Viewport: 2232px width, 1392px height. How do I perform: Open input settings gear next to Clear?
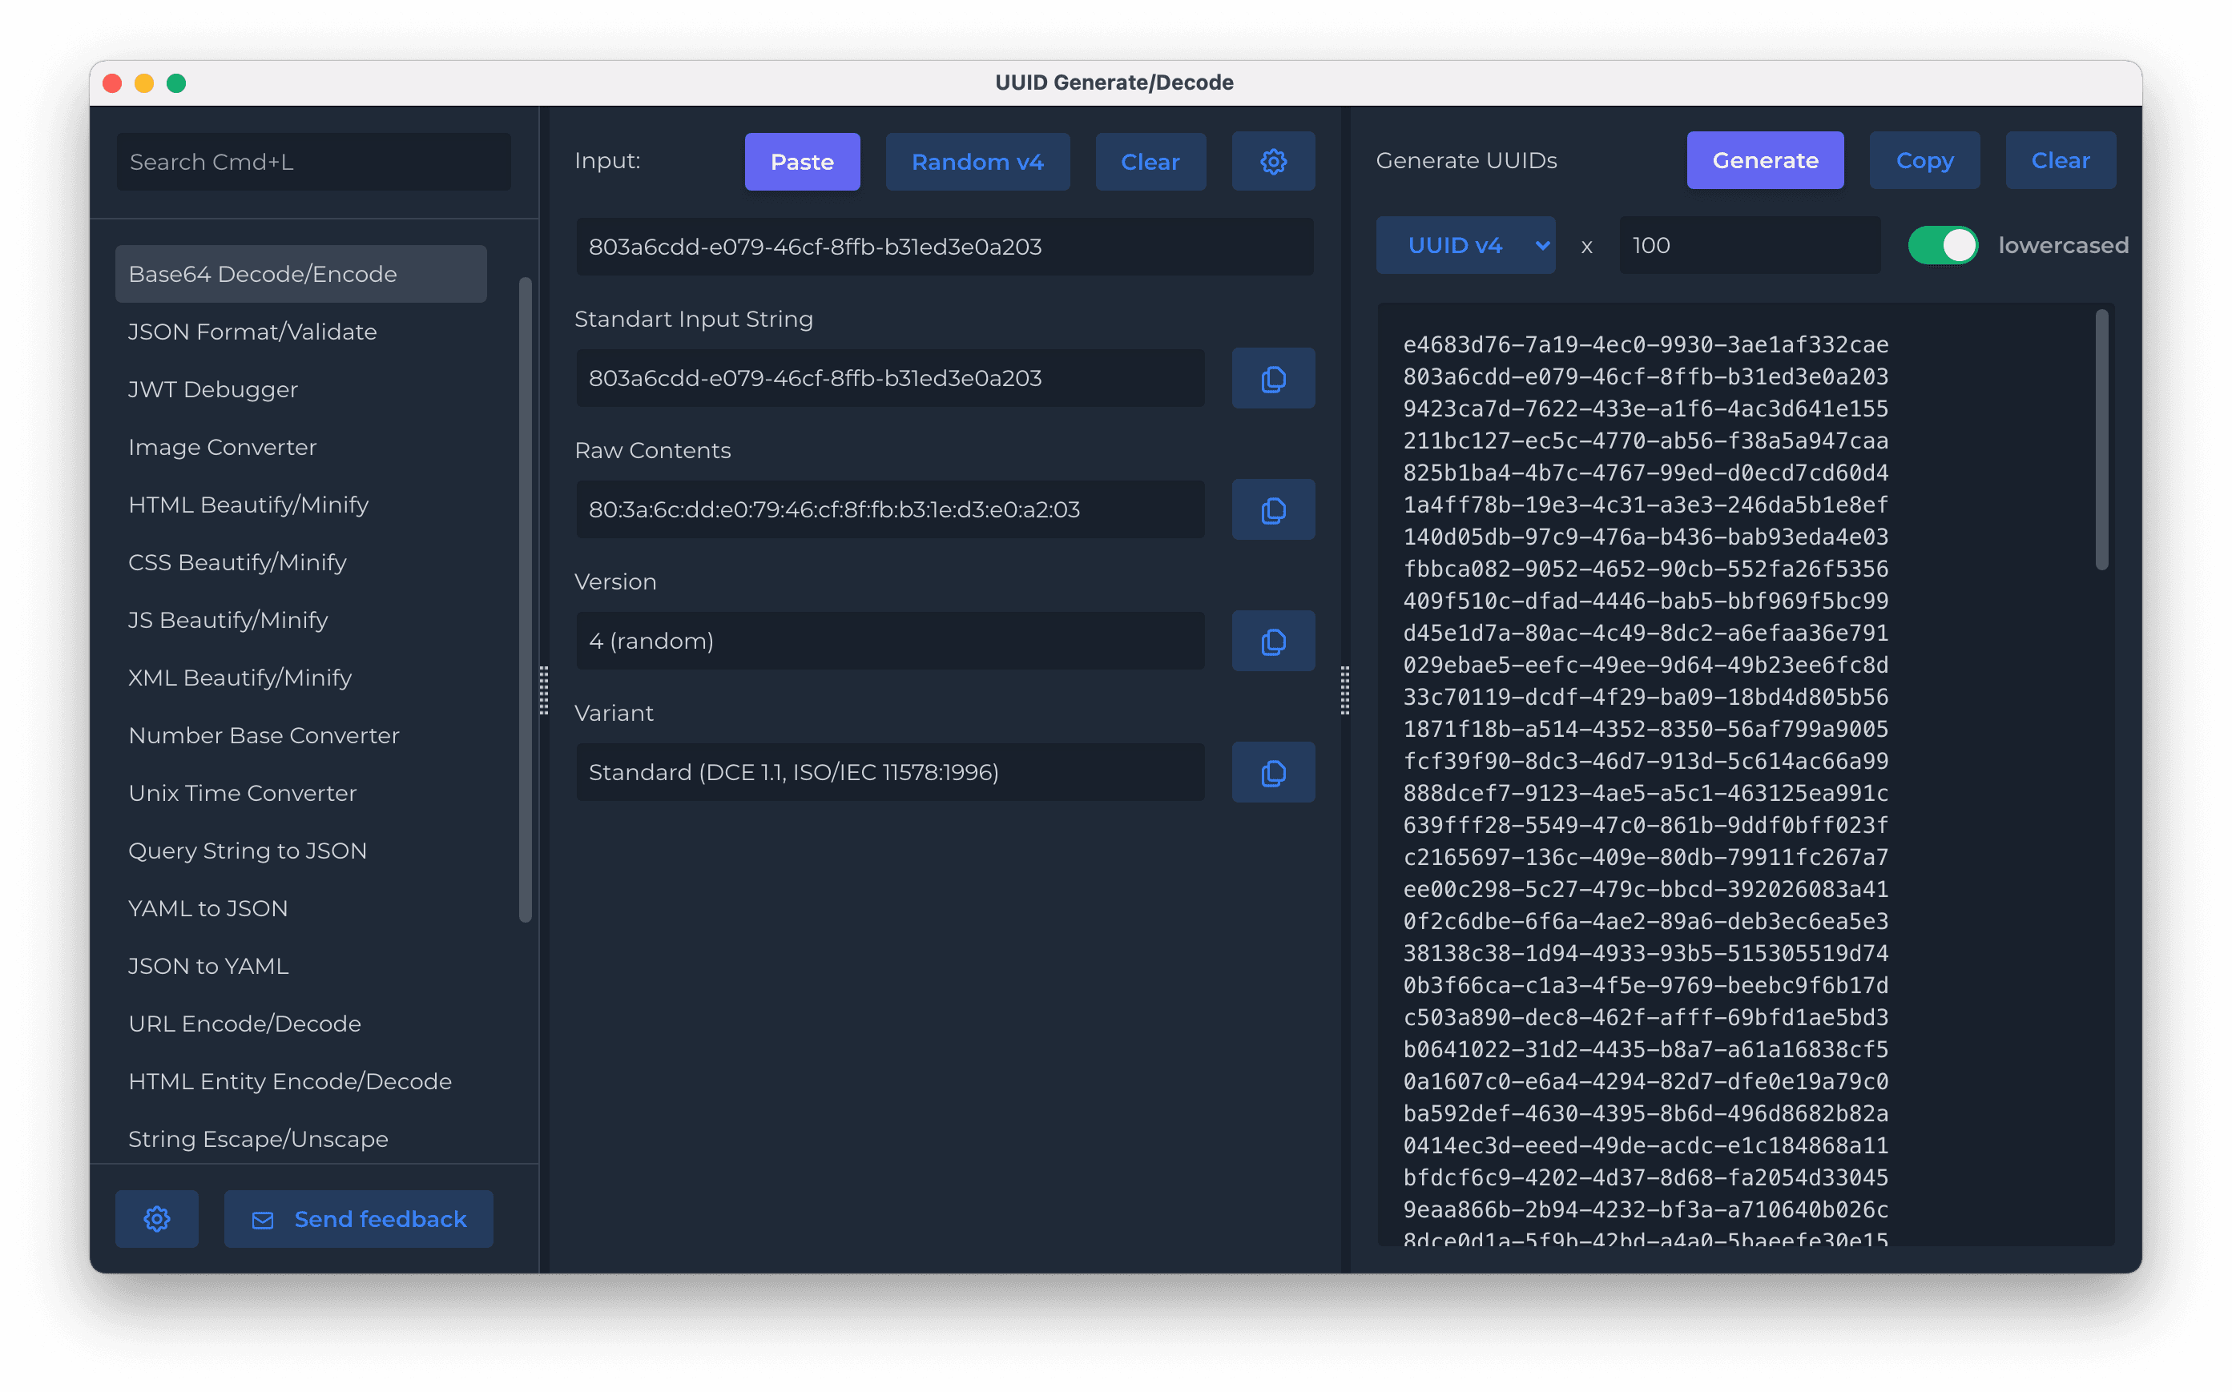tap(1272, 162)
